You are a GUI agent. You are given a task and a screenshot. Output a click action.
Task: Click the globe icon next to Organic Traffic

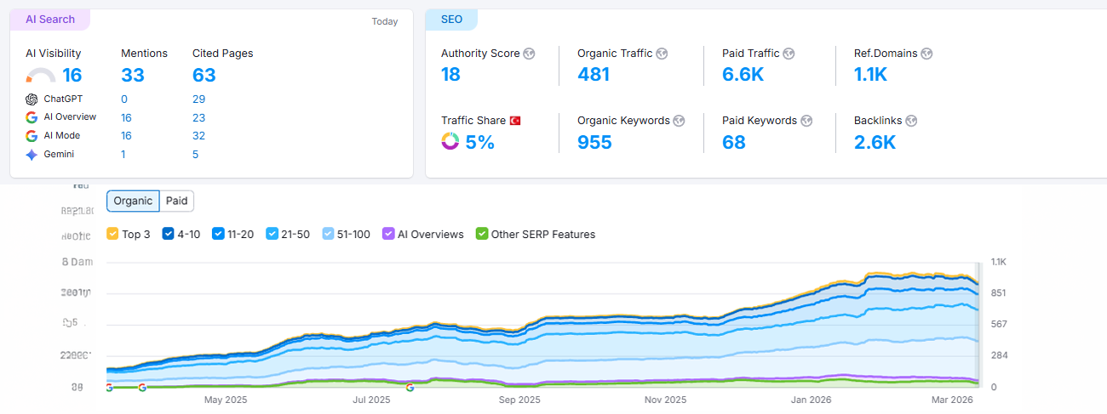pyautogui.click(x=662, y=54)
